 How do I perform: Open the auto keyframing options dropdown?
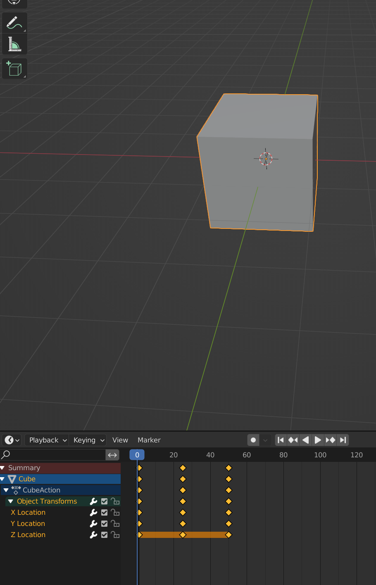point(265,440)
